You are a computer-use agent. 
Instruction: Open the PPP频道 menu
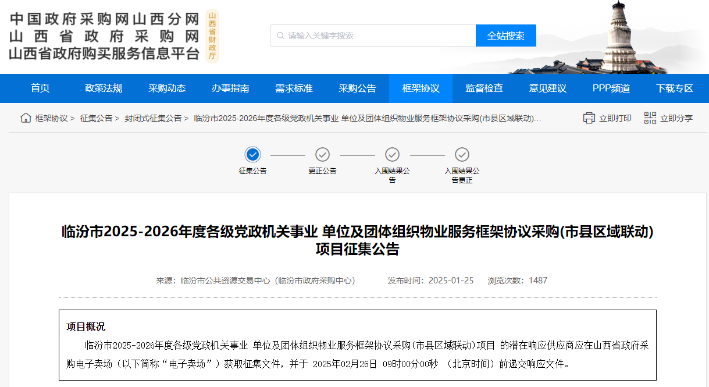[611, 88]
